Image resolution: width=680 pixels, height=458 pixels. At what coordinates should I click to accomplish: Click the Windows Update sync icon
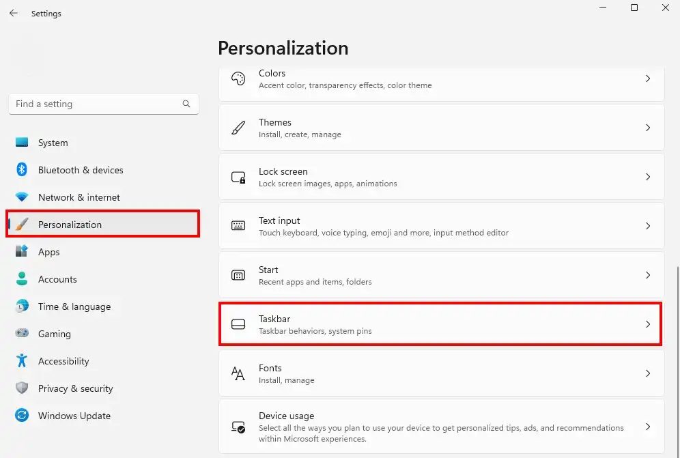(22, 416)
